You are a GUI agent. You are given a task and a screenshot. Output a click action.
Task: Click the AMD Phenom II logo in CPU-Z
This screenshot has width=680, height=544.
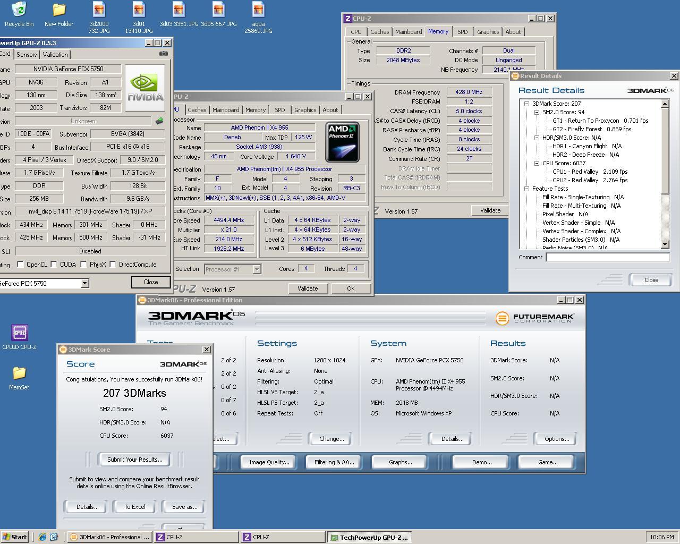pos(343,142)
